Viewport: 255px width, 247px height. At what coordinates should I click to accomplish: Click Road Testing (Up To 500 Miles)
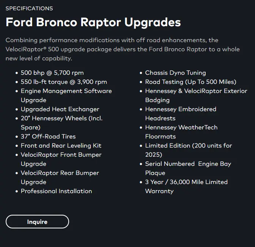(191, 82)
